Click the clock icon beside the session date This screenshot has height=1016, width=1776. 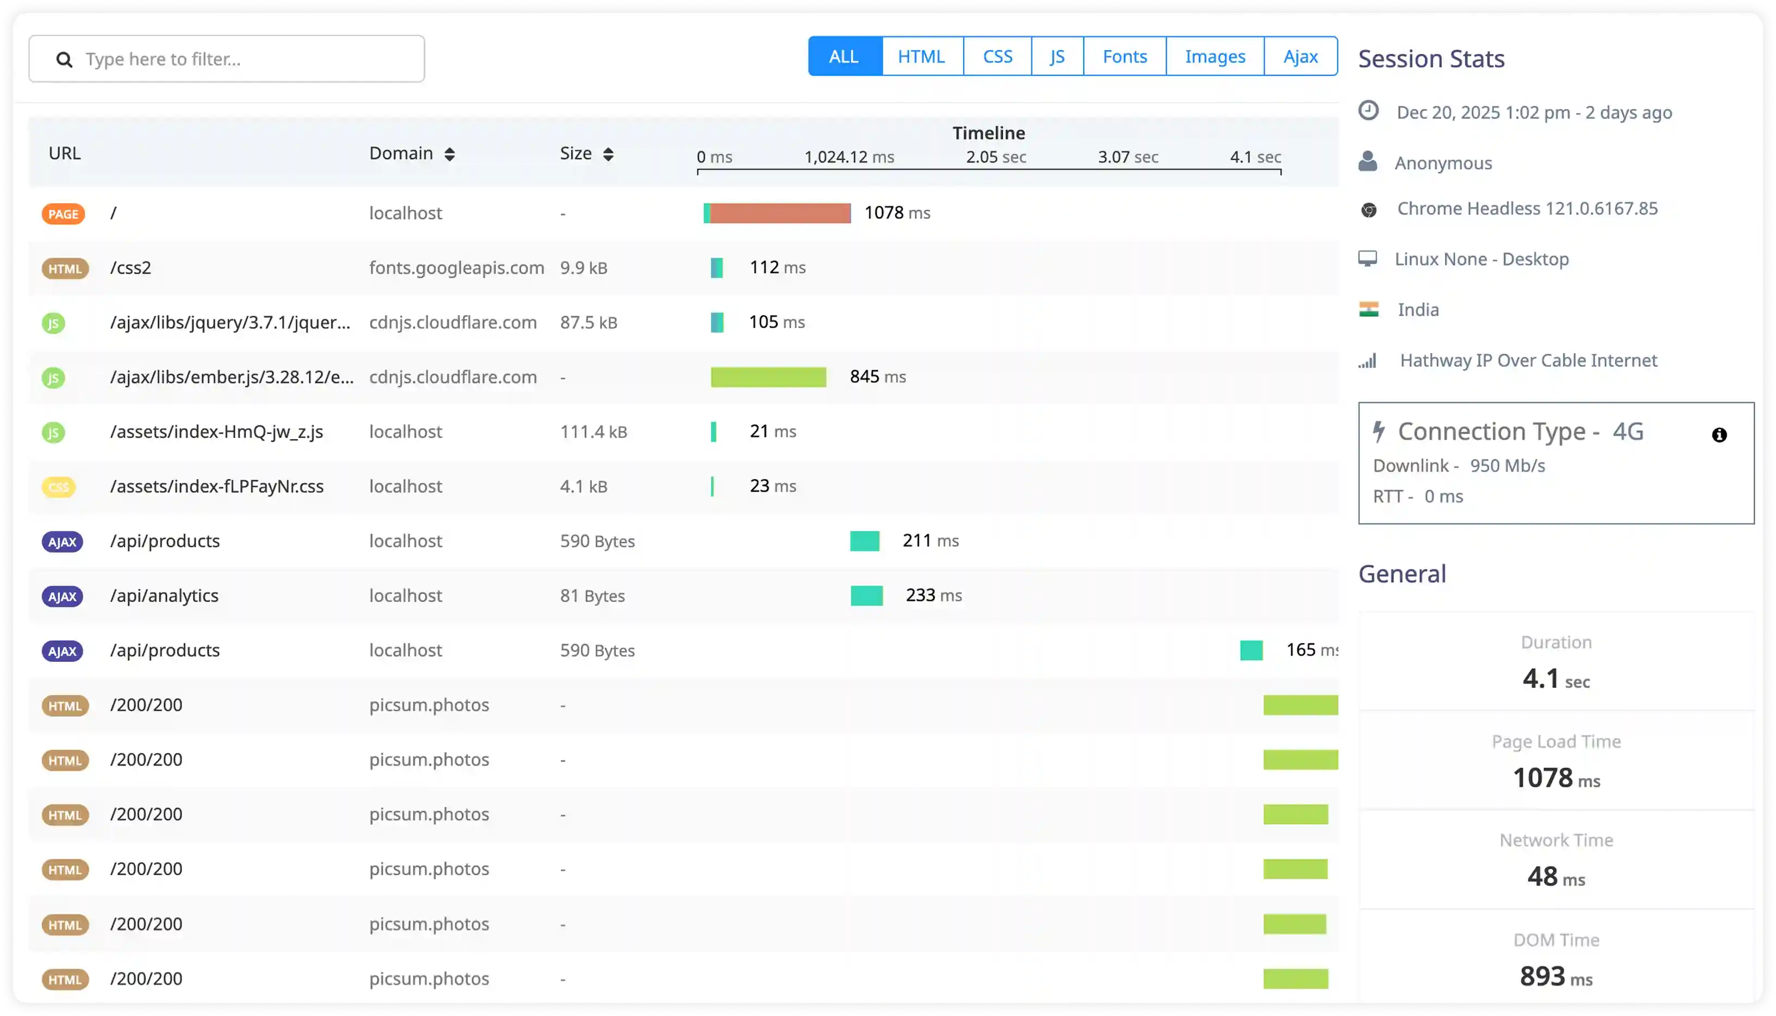[x=1368, y=110]
